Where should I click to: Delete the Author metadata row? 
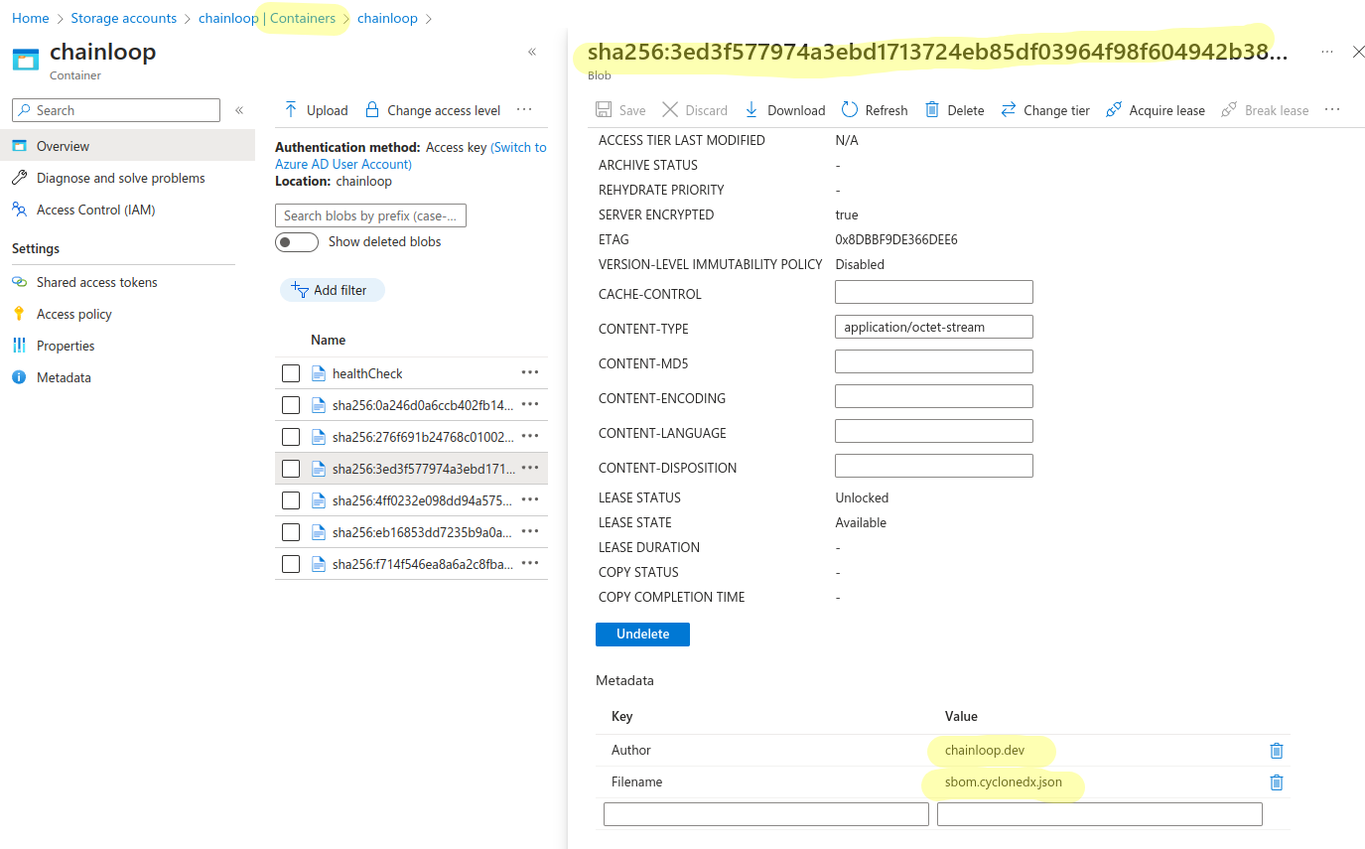[1277, 751]
